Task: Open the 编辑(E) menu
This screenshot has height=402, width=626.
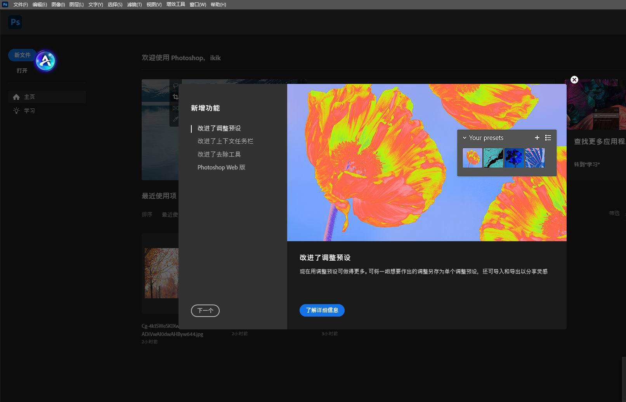Action: click(x=40, y=5)
